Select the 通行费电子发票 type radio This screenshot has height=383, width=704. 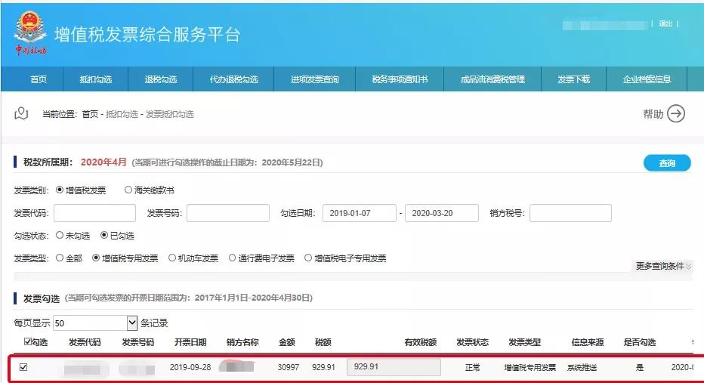click(232, 258)
